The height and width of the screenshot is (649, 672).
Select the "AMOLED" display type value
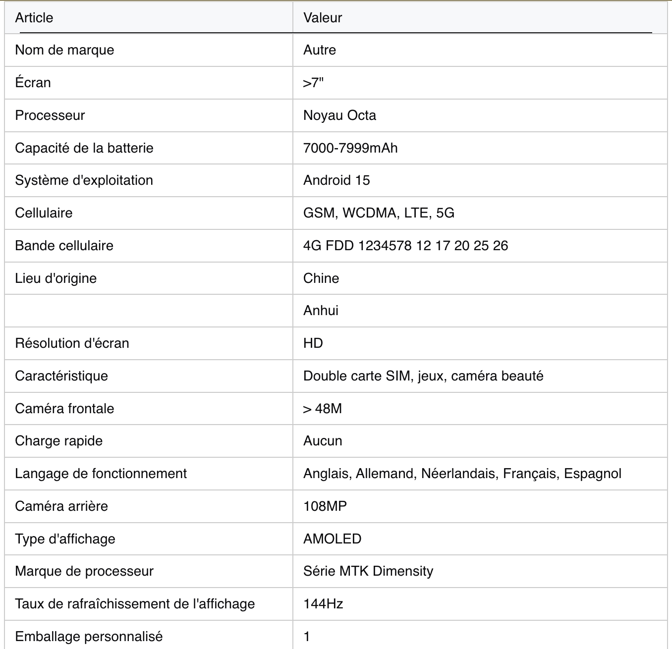pyautogui.click(x=332, y=539)
